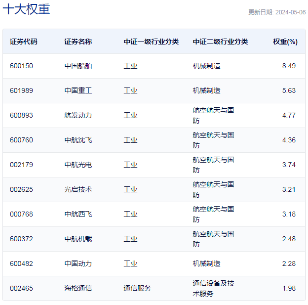The width and height of the screenshot is (308, 305).
Task: Select stock name 中航沈飞
Action: click(78, 140)
